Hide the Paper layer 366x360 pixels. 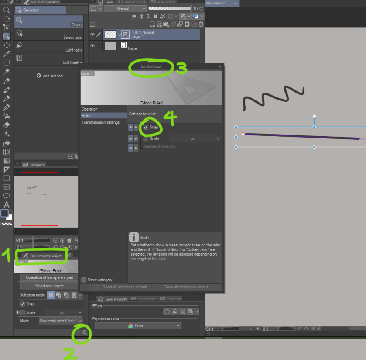pos(92,45)
